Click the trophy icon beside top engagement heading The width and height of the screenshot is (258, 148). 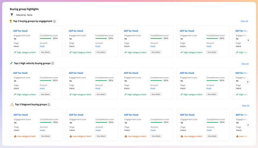pyautogui.click(x=11, y=21)
